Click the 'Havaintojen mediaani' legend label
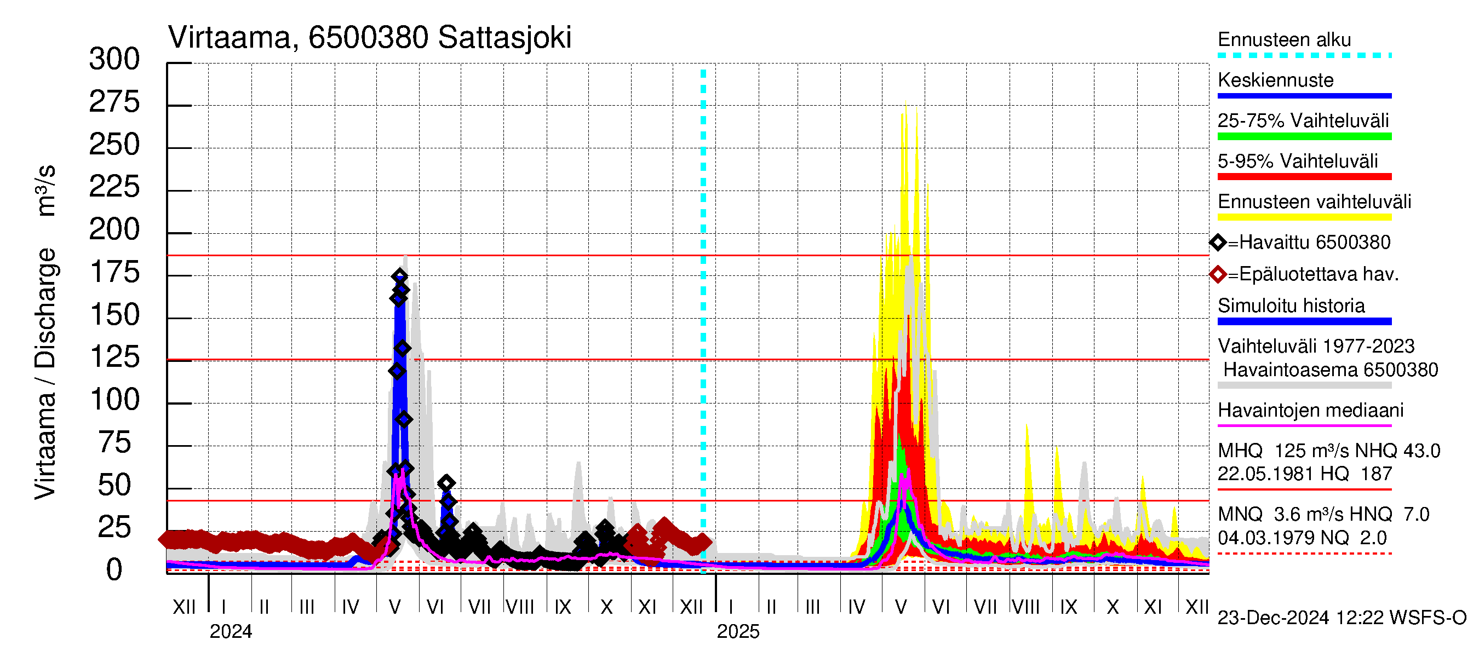Viewport: 1479px width, 657px height. [1311, 410]
